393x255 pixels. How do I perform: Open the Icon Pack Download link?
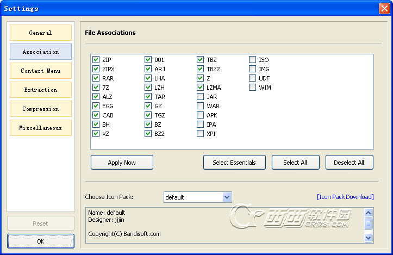pos(345,197)
